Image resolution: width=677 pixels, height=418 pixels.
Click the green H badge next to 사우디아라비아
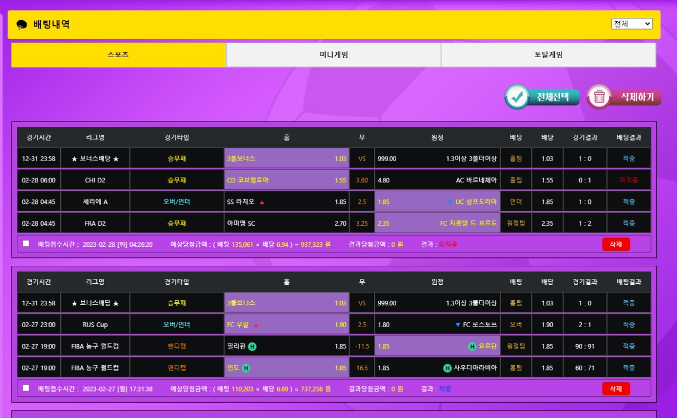coord(447,368)
